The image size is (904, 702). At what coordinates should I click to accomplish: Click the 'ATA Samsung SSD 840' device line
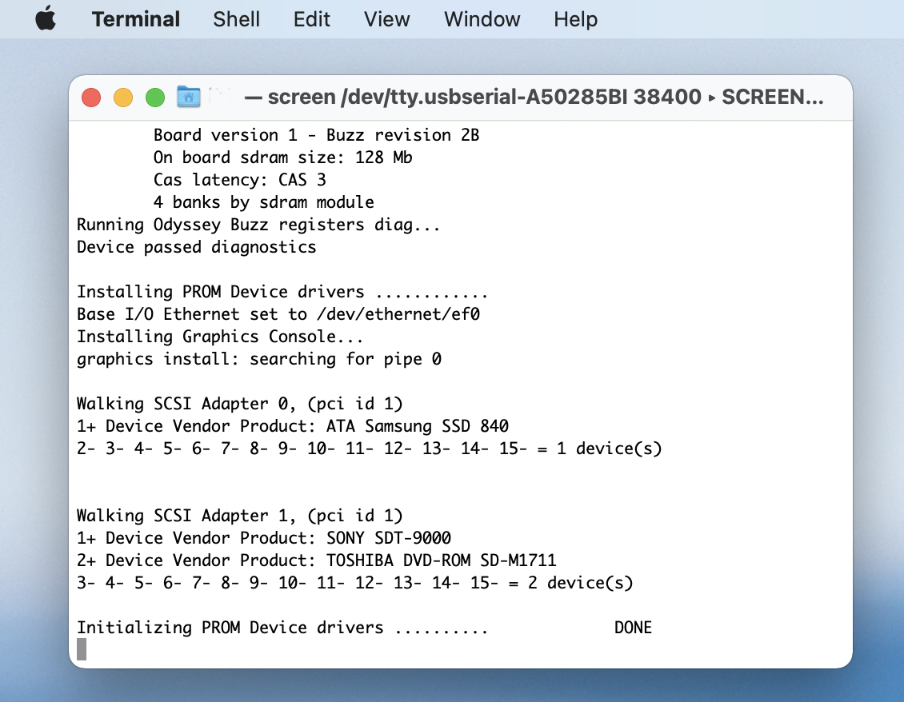(292, 426)
